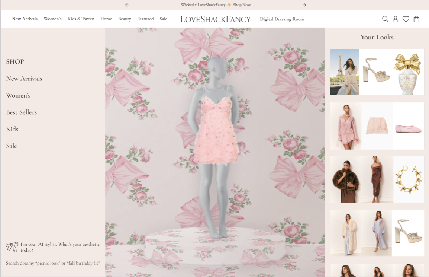The height and width of the screenshot is (277, 429).
Task: Open the account profile icon
Action: (x=395, y=19)
